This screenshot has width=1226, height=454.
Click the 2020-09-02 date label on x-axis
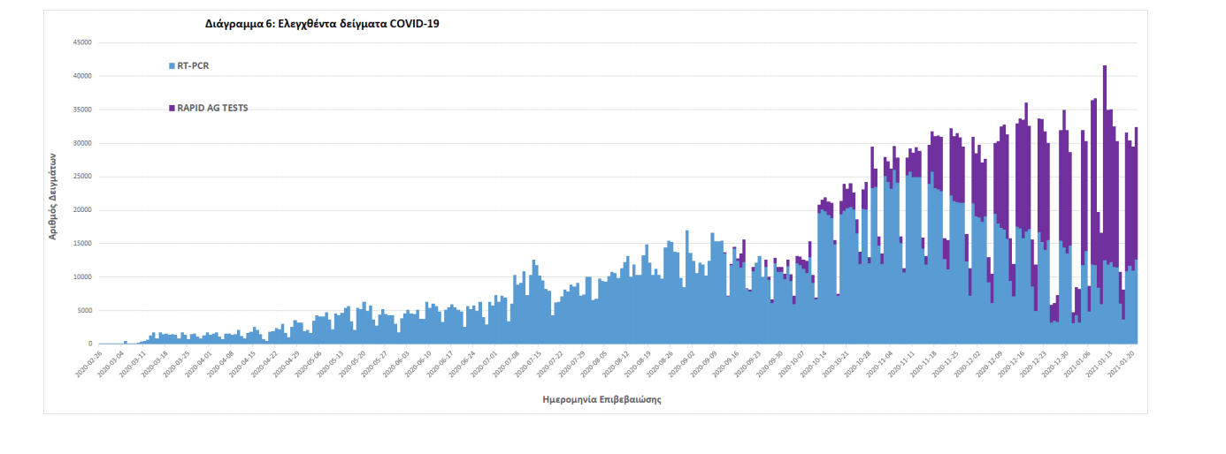point(682,364)
